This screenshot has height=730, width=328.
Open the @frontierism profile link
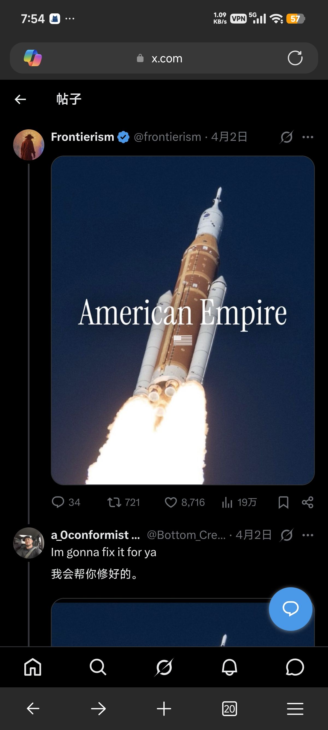point(167,137)
